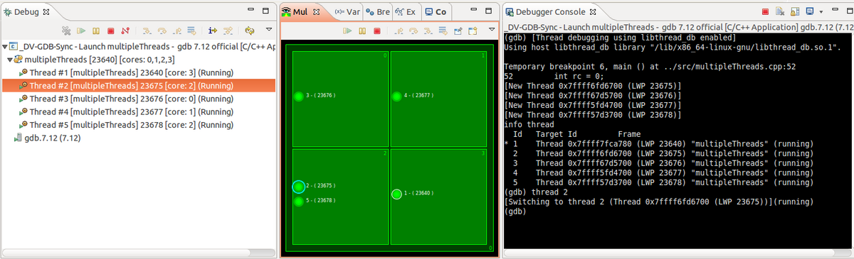Viewport: 854px width, 259px height.
Task: Click Step Over icon in Debug view
Action: pos(162,31)
